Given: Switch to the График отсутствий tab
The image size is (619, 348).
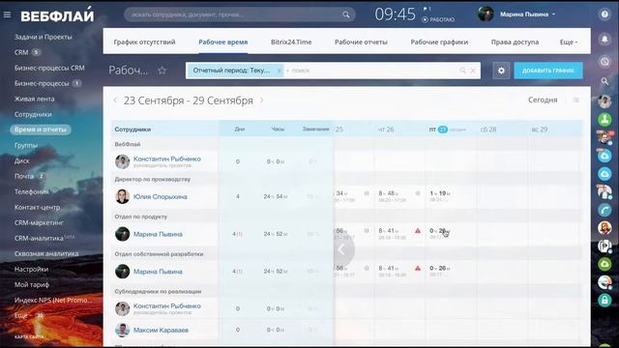Looking at the screenshot, I should tap(144, 42).
